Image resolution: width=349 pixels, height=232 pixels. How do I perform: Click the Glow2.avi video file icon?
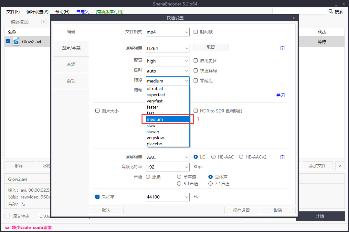(16, 41)
